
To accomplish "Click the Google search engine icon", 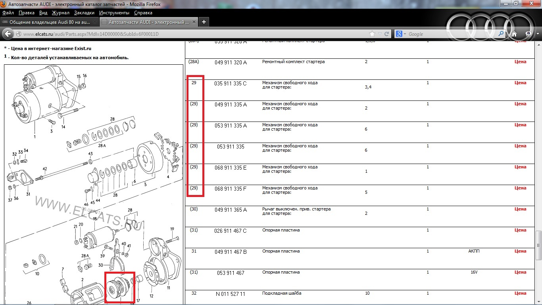I will [x=399, y=34].
